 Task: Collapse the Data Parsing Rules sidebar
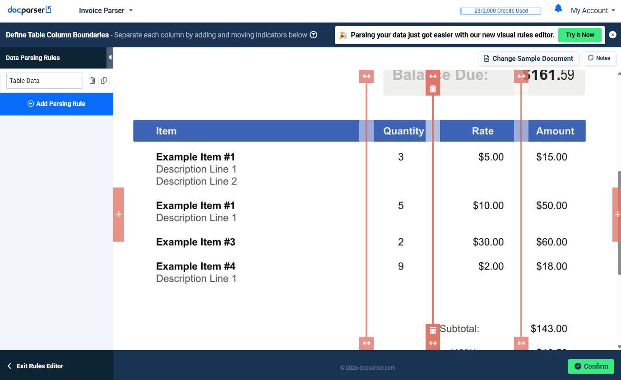(x=110, y=58)
